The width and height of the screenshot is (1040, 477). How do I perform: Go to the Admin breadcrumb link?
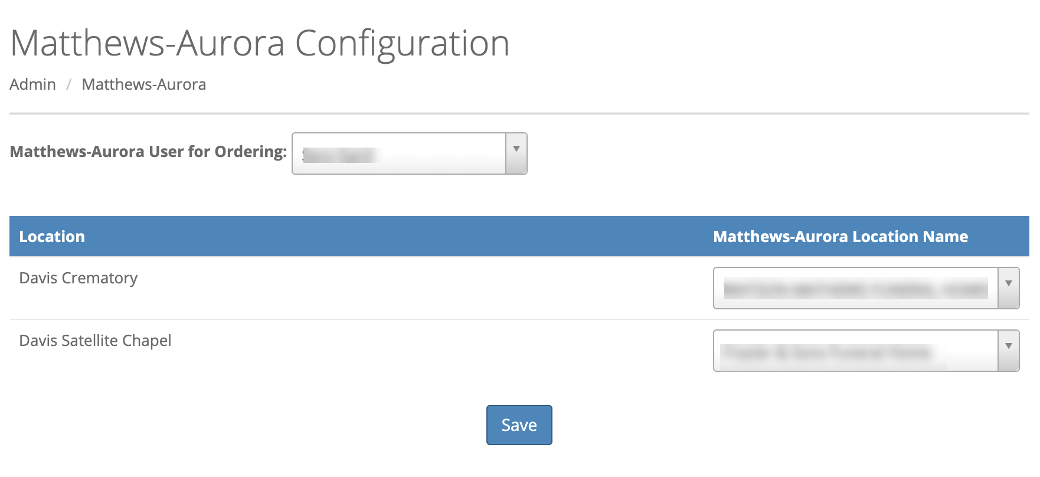coord(32,84)
